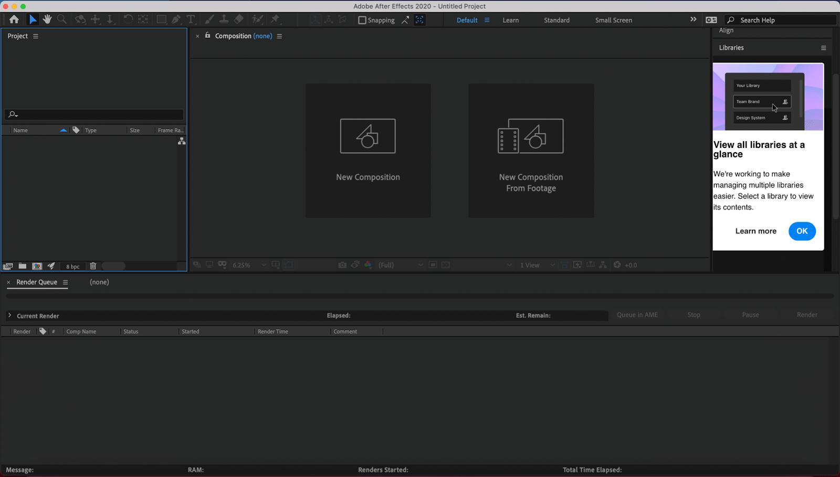Select the Hand tool
This screenshot has width=840, height=477.
click(x=47, y=19)
